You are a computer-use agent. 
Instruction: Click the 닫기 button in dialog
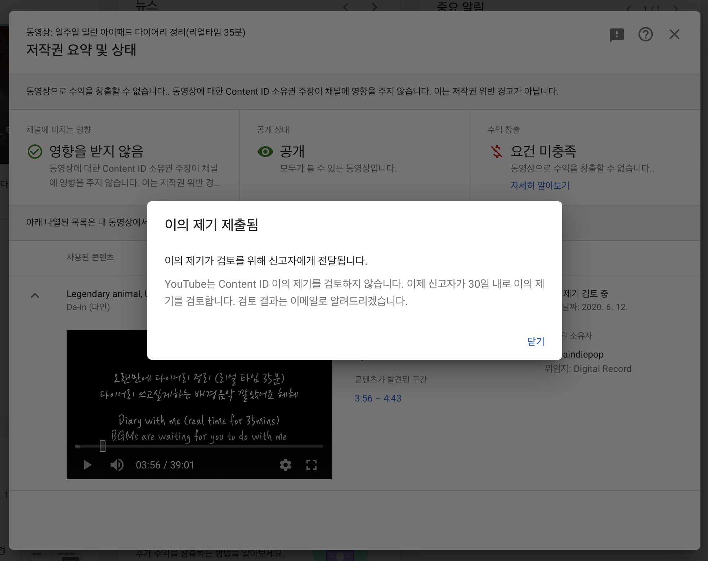(x=536, y=341)
